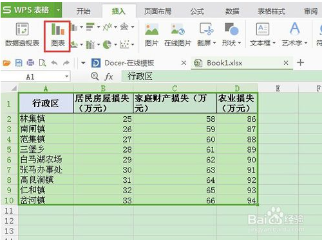Click the fx insert function button
Screen dimensions: 322x240
tap(108, 76)
